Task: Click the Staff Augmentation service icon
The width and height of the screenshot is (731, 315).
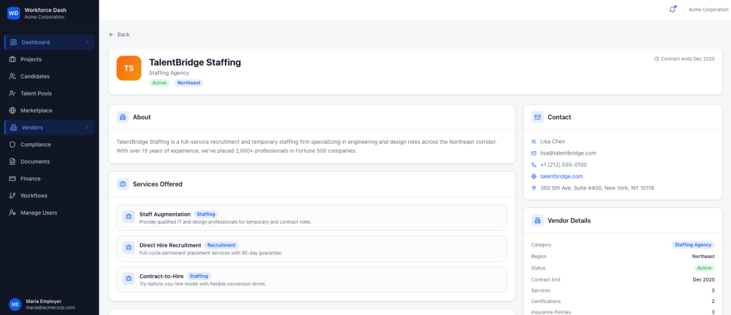Action: (128, 217)
